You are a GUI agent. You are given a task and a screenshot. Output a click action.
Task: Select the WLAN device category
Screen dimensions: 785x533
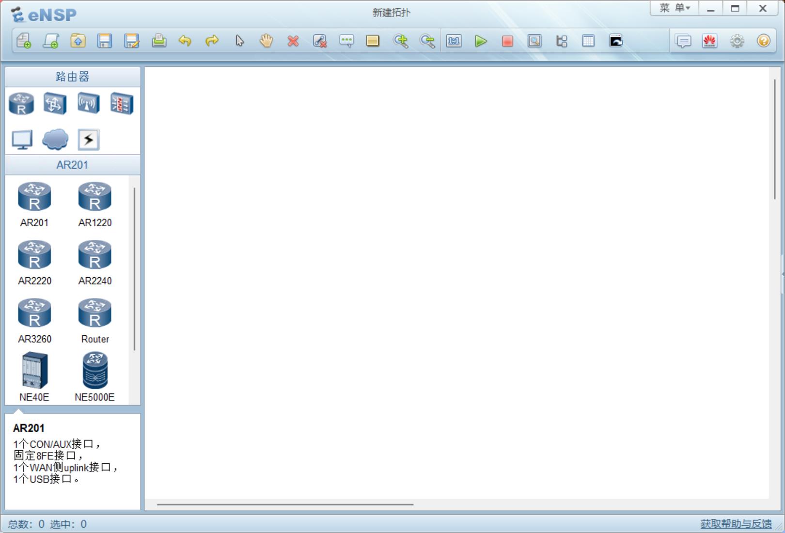point(88,103)
